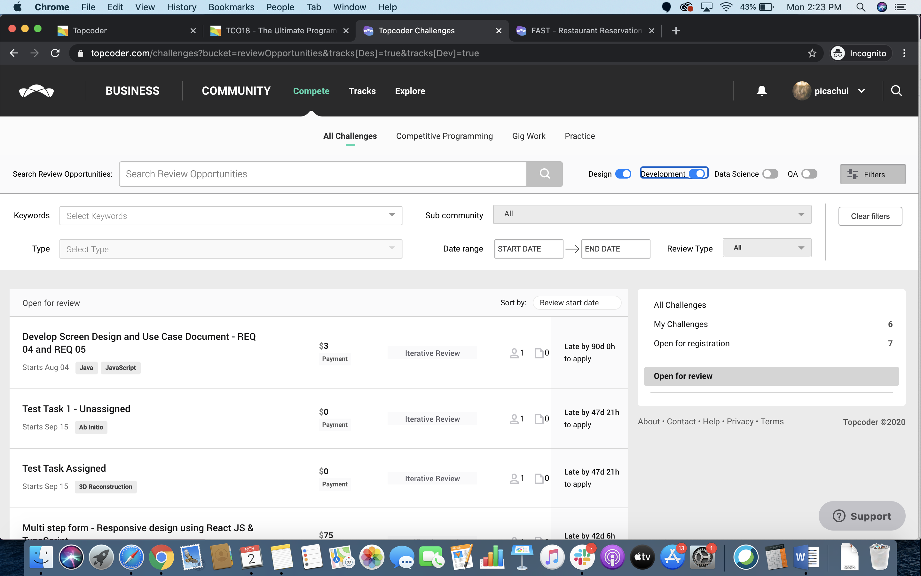Open Slack from the dock

coord(582,557)
